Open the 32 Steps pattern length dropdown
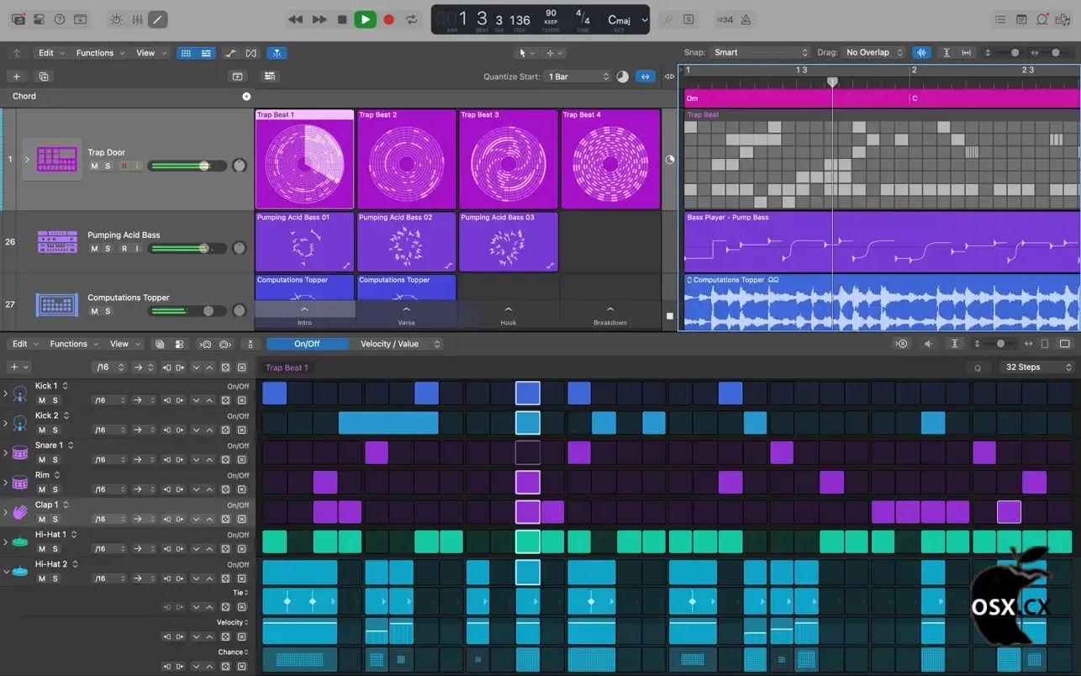Viewport: 1081px width, 676px height. coord(1037,367)
